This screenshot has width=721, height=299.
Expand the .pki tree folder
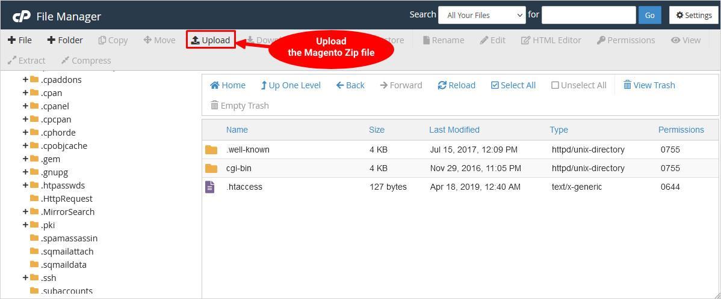tap(25, 225)
